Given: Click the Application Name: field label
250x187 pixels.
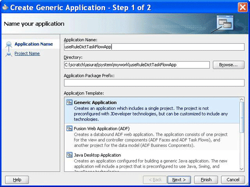Looking at the screenshot, I should click(81, 40).
